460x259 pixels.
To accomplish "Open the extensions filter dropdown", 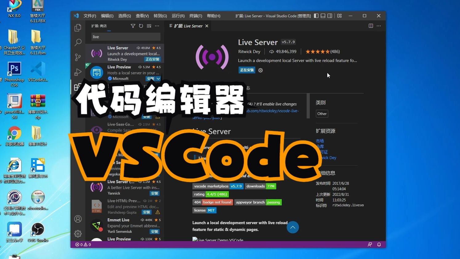I will [133, 26].
